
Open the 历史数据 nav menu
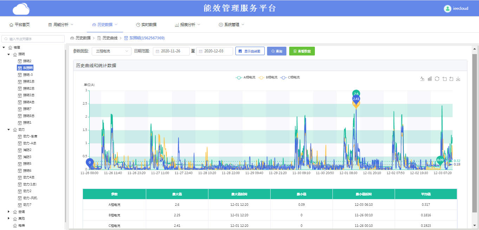click(105, 25)
